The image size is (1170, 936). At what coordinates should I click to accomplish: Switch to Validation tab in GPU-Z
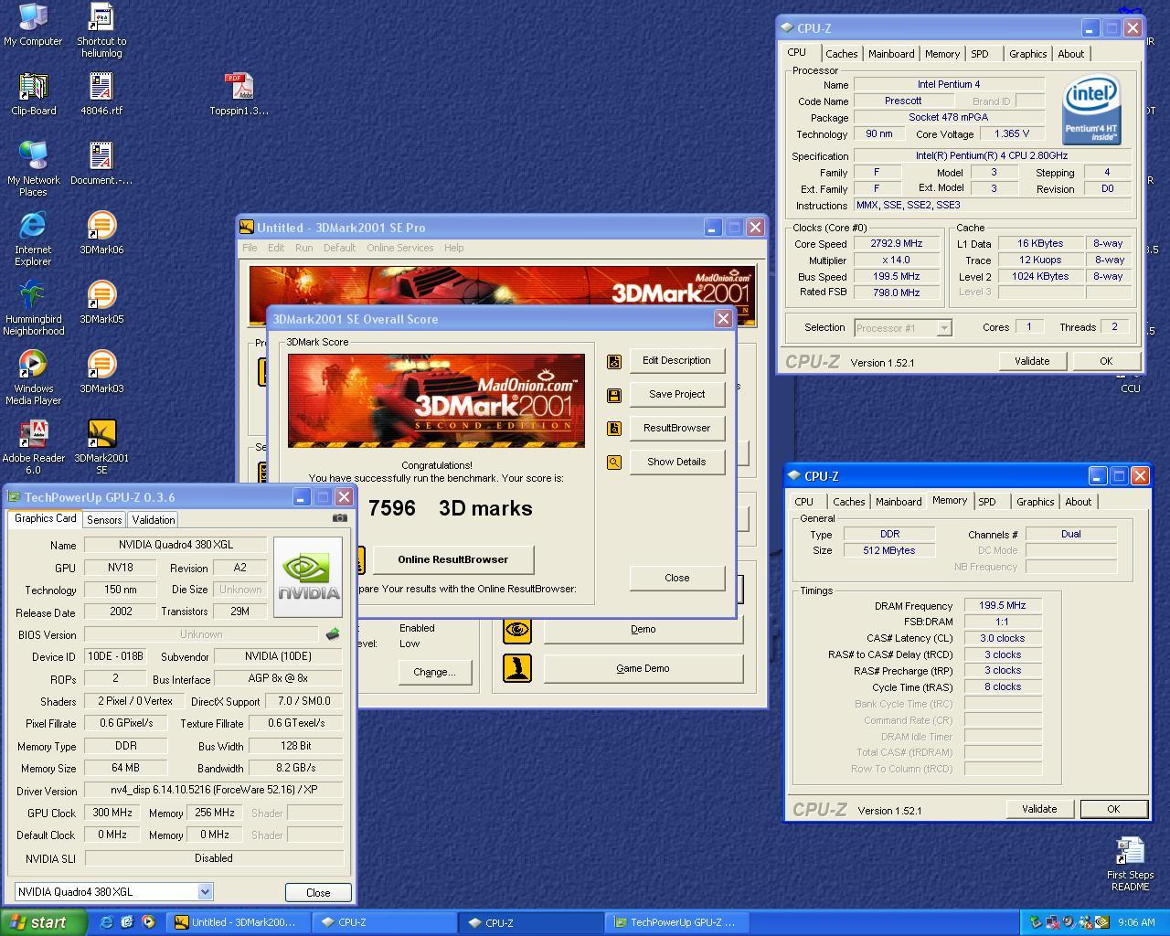[x=154, y=519]
